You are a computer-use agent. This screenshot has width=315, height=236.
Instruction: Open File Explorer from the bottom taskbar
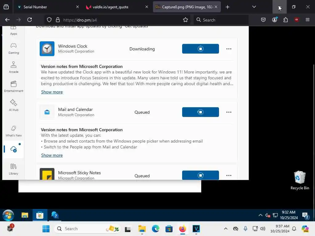tap(142, 229)
